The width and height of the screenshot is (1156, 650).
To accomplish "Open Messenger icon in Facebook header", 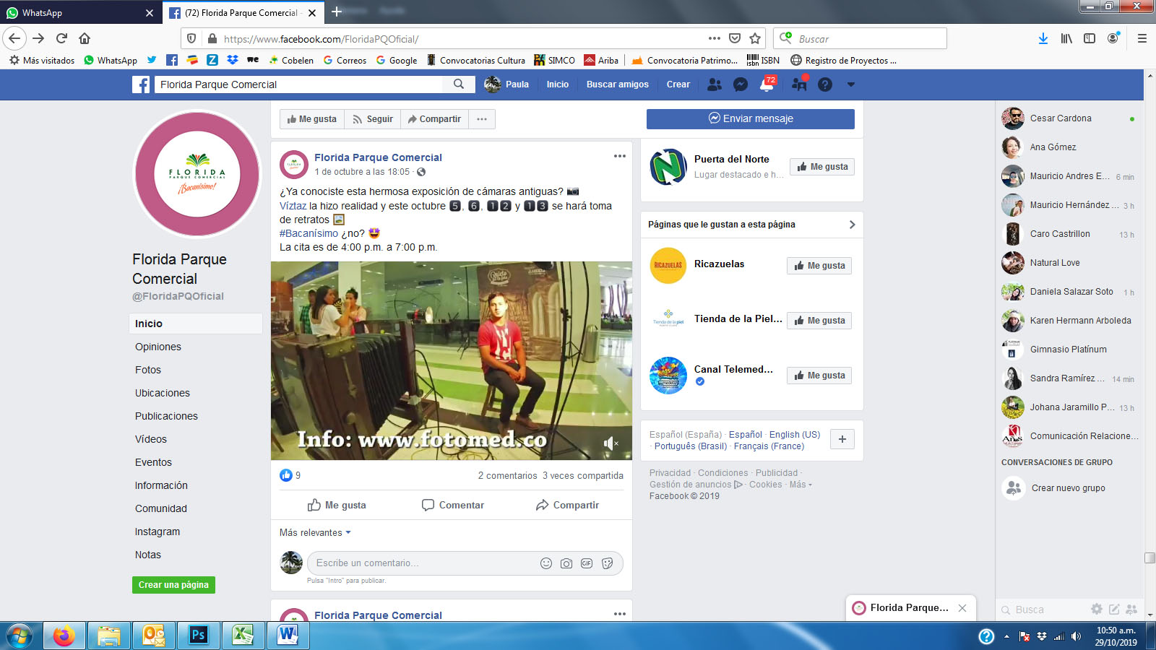I will click(x=741, y=84).
